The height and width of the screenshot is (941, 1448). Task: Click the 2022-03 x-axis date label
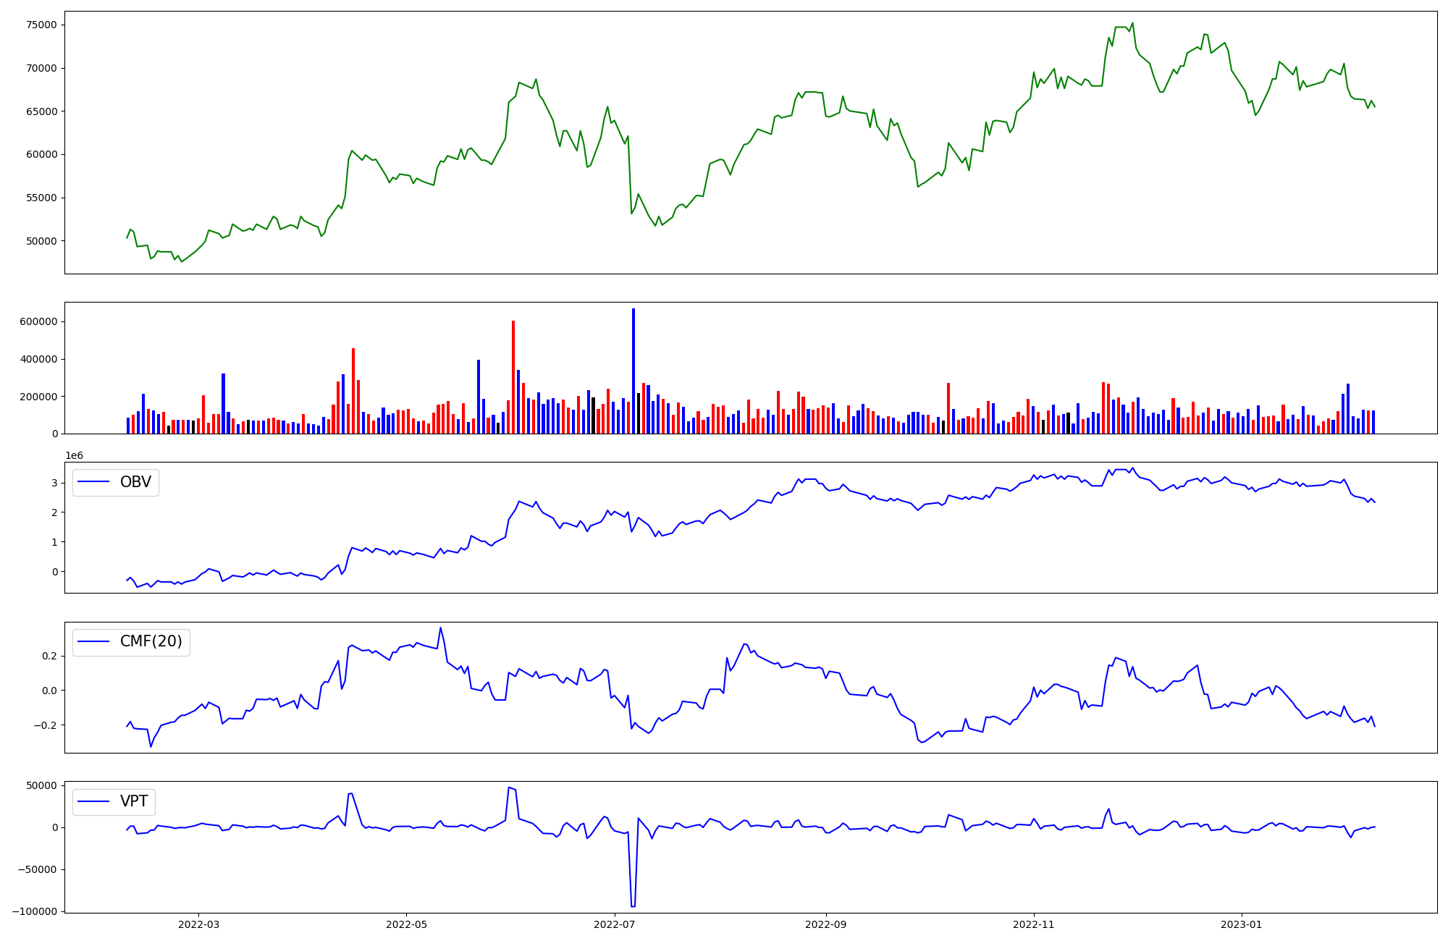198,924
